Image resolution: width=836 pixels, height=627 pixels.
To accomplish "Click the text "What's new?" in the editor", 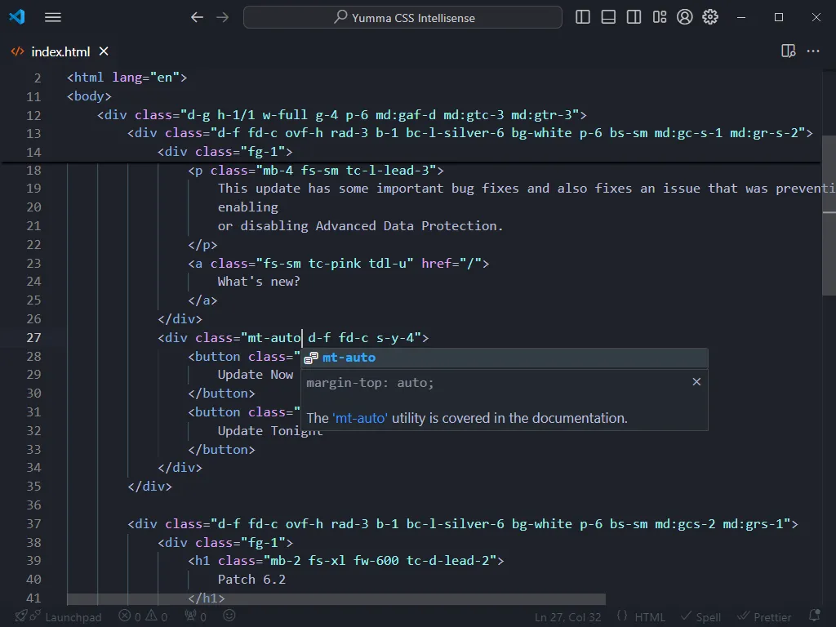I will pos(259,282).
